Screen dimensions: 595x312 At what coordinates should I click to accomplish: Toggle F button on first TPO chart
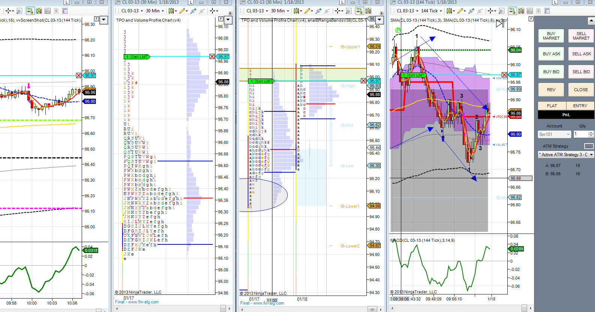click(x=221, y=19)
